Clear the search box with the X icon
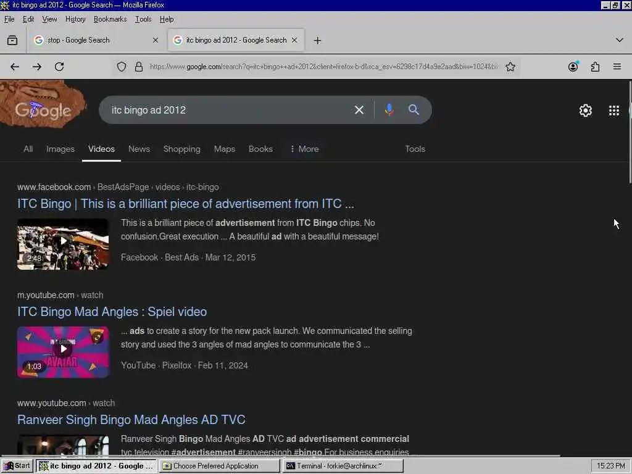 coord(359,110)
